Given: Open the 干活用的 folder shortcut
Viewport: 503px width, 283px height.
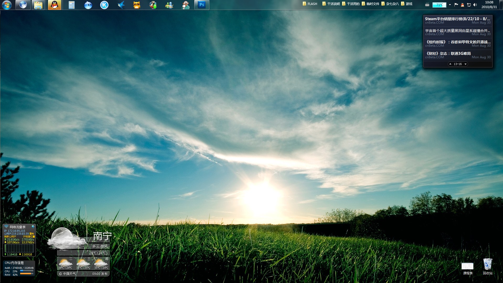Looking at the screenshot, I should point(351,4).
